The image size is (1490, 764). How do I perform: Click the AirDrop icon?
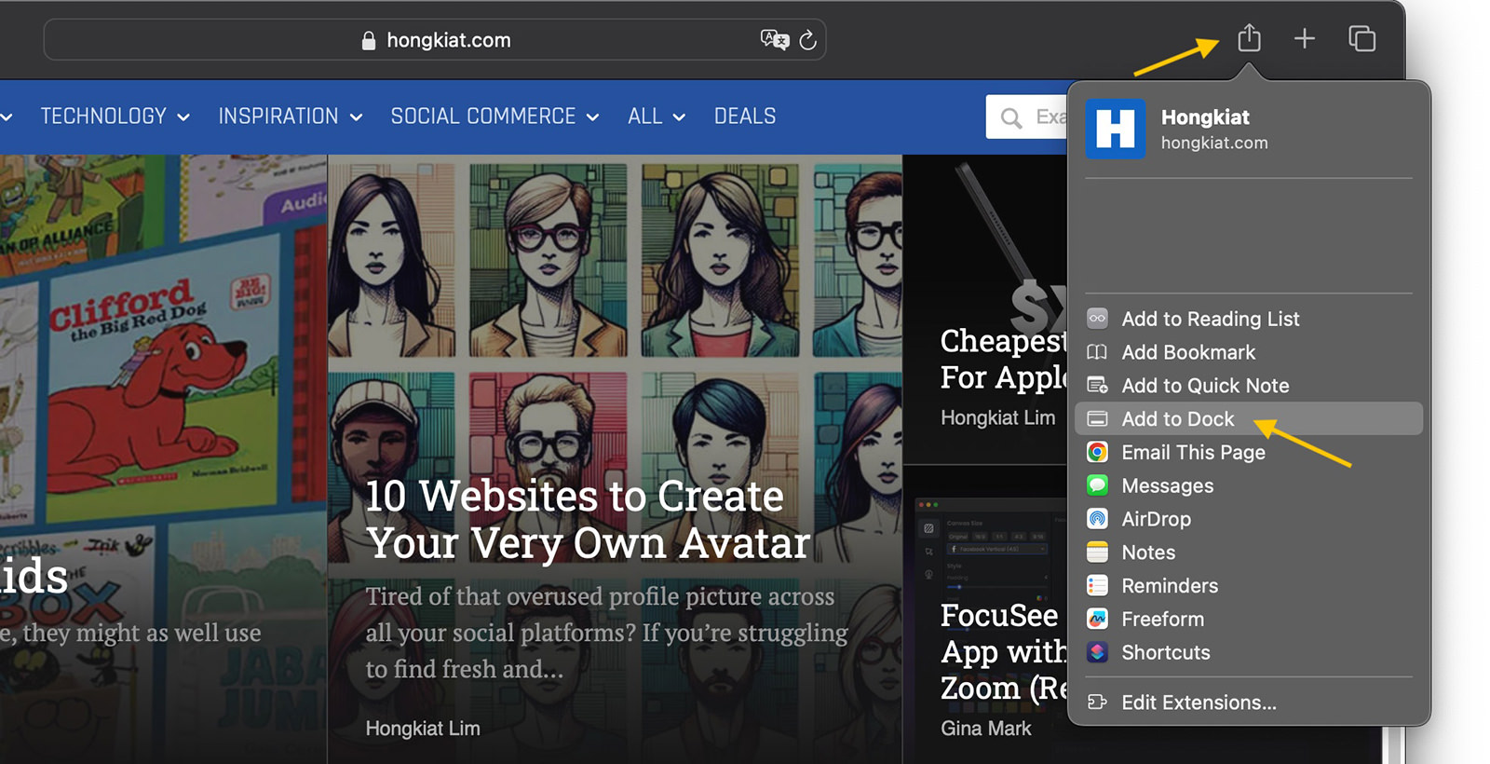(x=1098, y=519)
